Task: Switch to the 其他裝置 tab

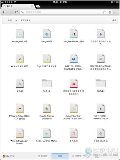Action: click(x=77, y=156)
